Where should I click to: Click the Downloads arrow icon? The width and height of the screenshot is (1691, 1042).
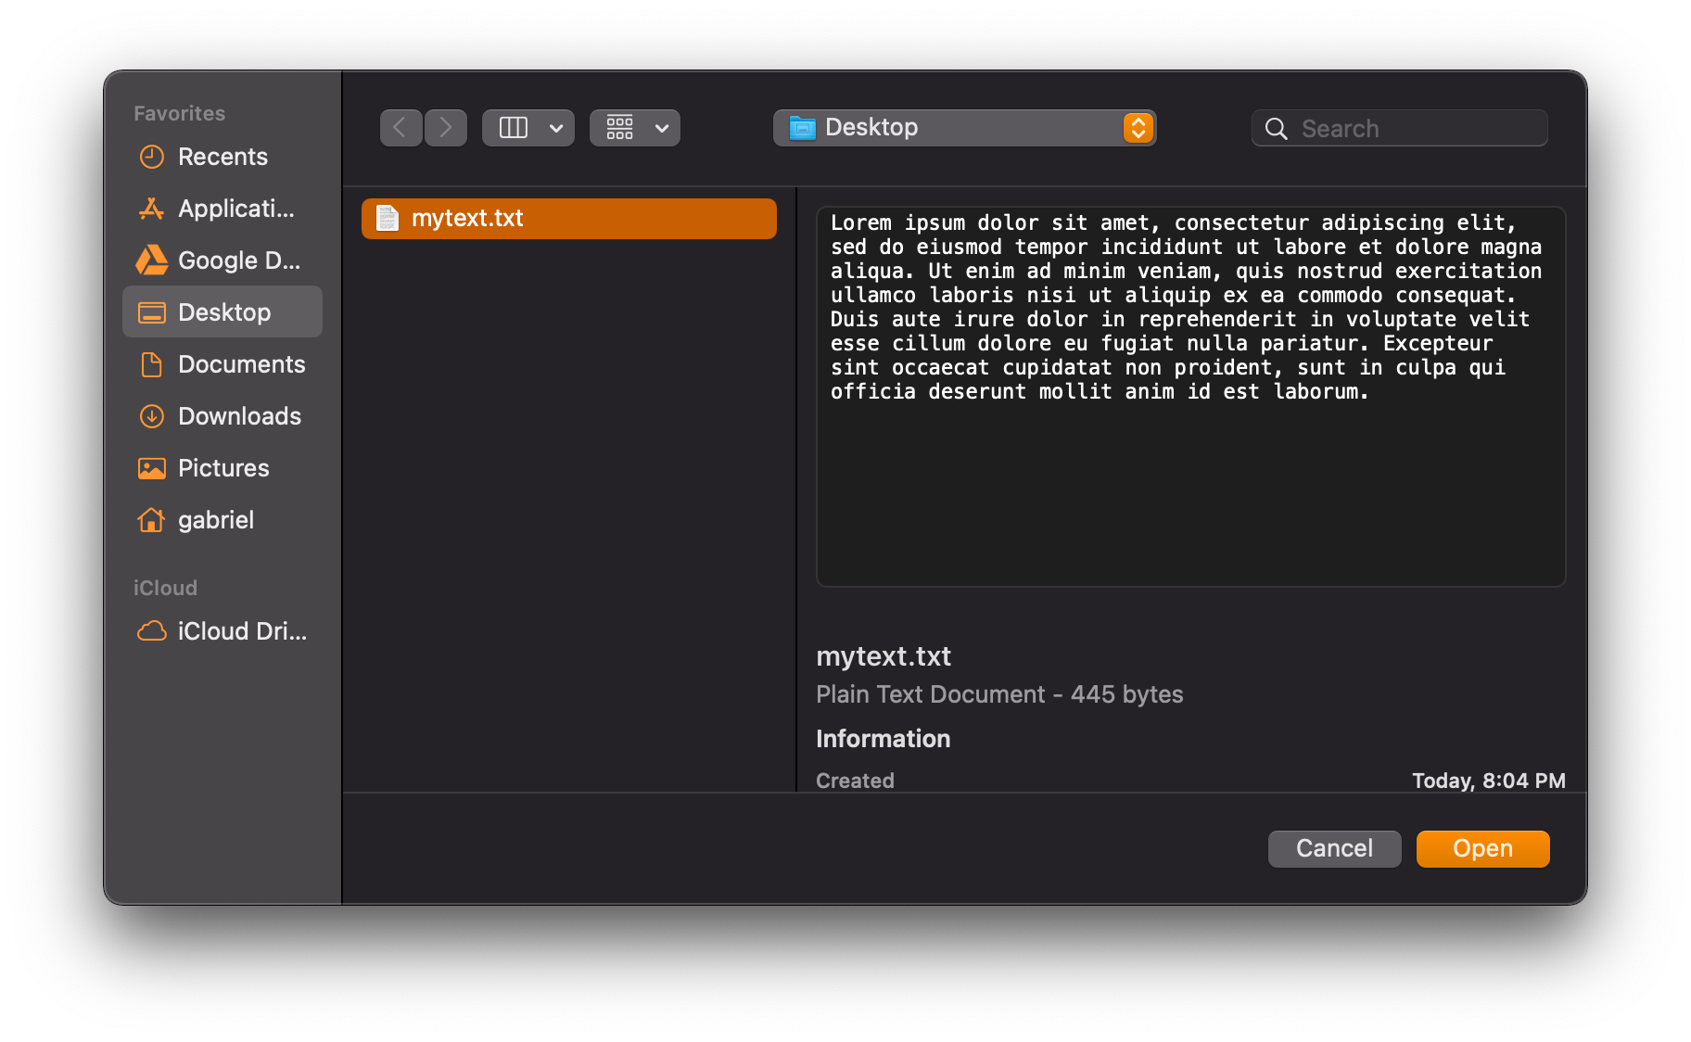[x=151, y=416]
